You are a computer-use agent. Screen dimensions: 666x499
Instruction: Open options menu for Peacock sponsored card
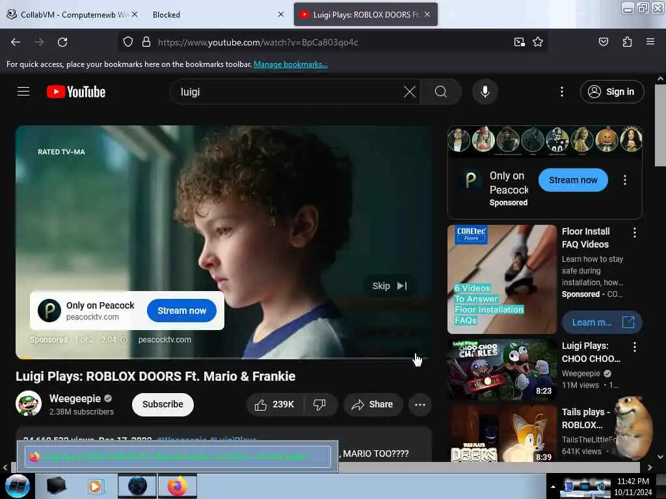pyautogui.click(x=625, y=181)
